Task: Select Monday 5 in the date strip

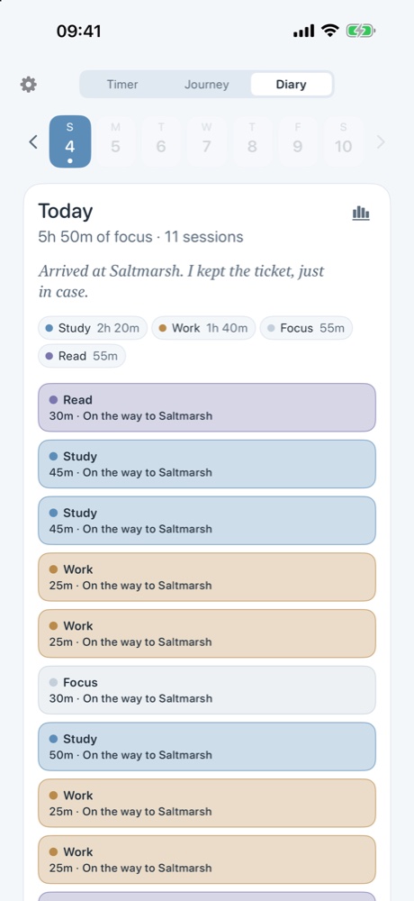Action: (x=115, y=141)
